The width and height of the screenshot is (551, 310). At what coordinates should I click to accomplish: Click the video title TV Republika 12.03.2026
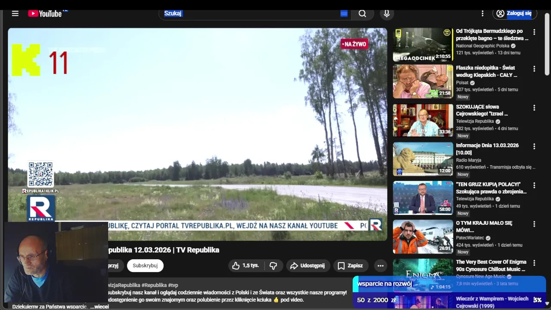pyautogui.click(x=164, y=250)
